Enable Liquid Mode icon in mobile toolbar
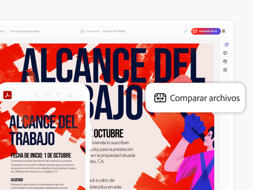Image resolution: width=253 pixels, height=190 pixels. 37,95
